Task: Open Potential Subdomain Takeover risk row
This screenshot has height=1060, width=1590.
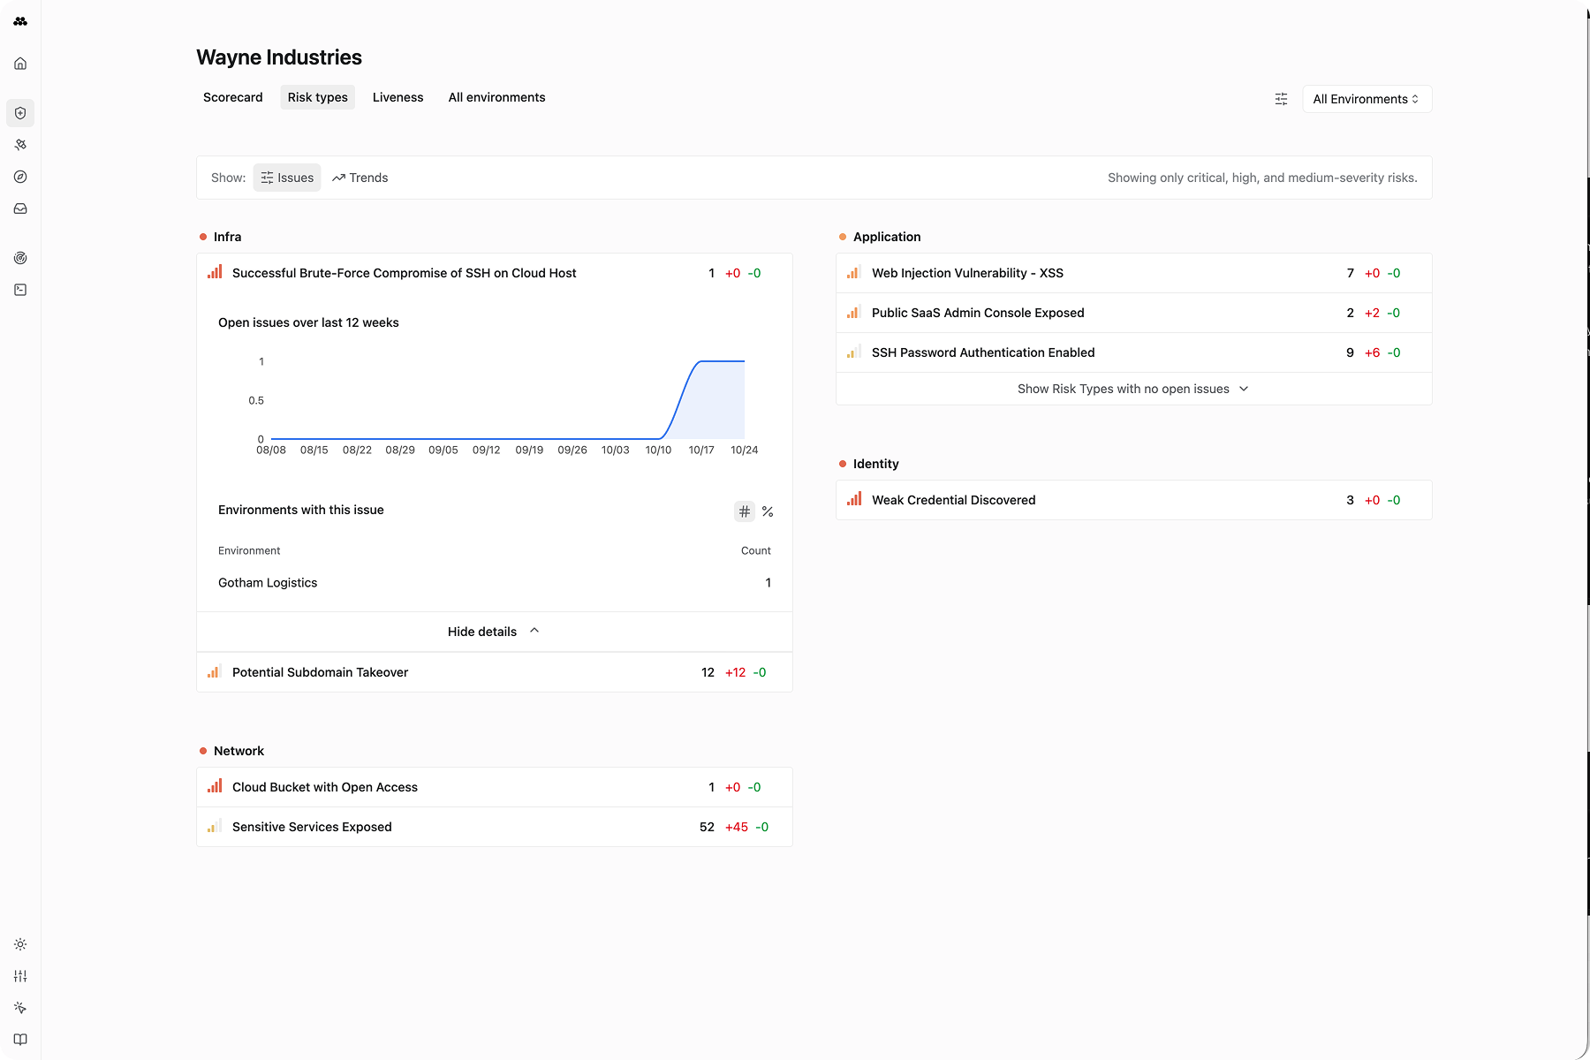Action: pyautogui.click(x=320, y=672)
